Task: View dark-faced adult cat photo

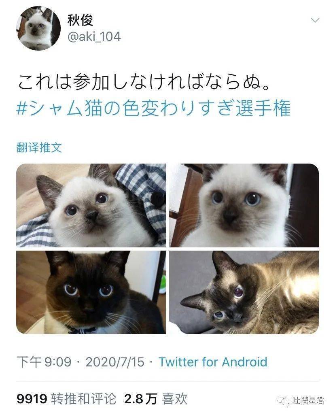Action: (x=91, y=292)
